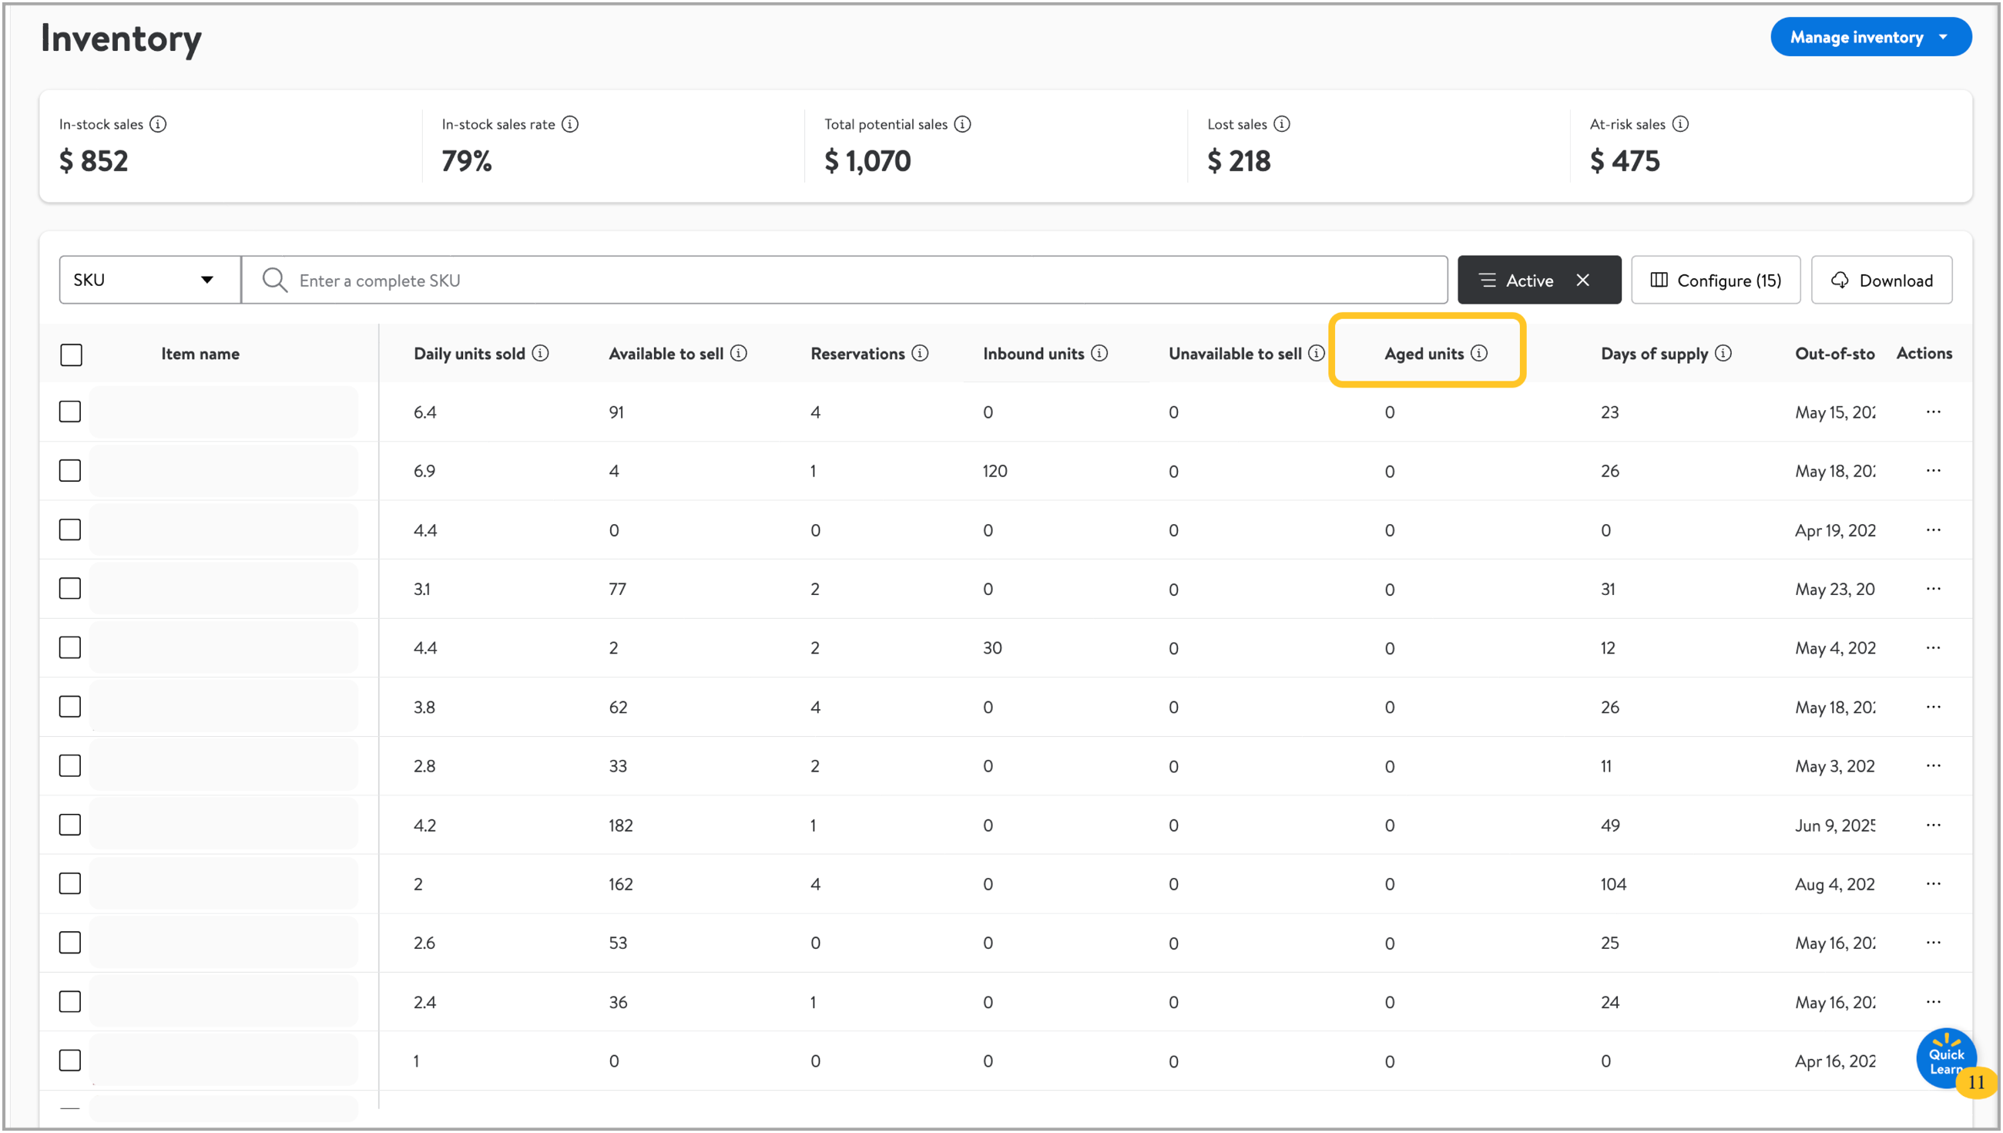Click the In-stock sales info icon
This screenshot has height=1133, width=2003.
(158, 125)
